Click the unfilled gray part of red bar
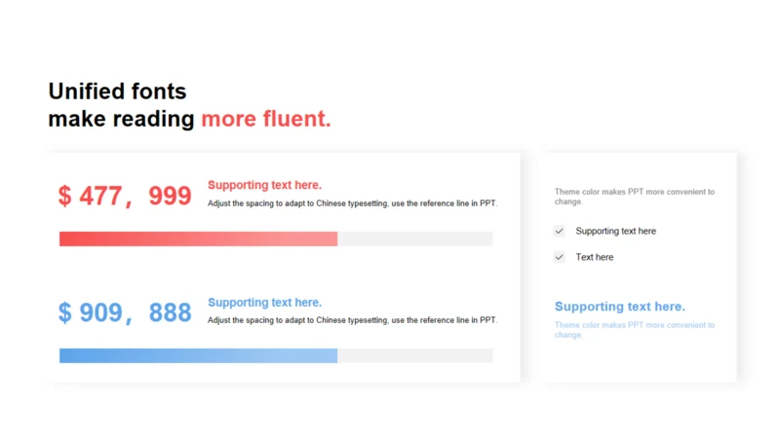The width and height of the screenshot is (780, 438). [415, 238]
